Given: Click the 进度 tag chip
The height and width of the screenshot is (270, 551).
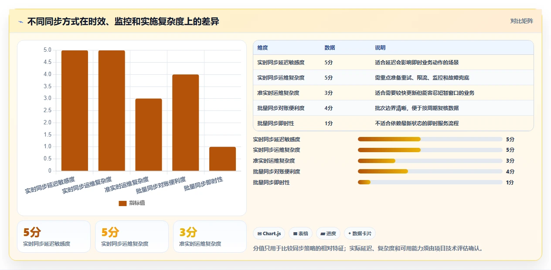Looking at the screenshot, I should tap(328, 233).
